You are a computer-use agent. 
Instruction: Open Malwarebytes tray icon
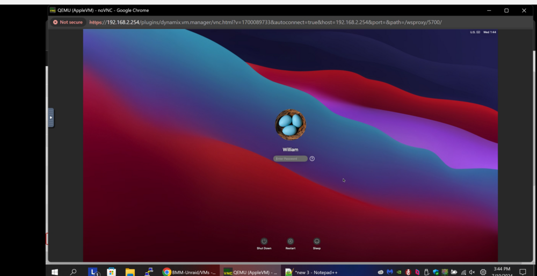tap(390, 272)
